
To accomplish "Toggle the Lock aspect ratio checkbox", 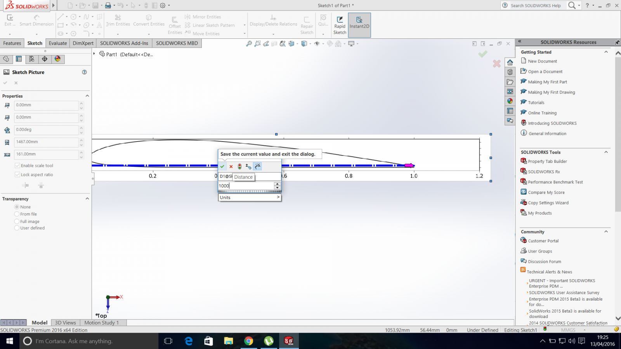I will 17,174.
